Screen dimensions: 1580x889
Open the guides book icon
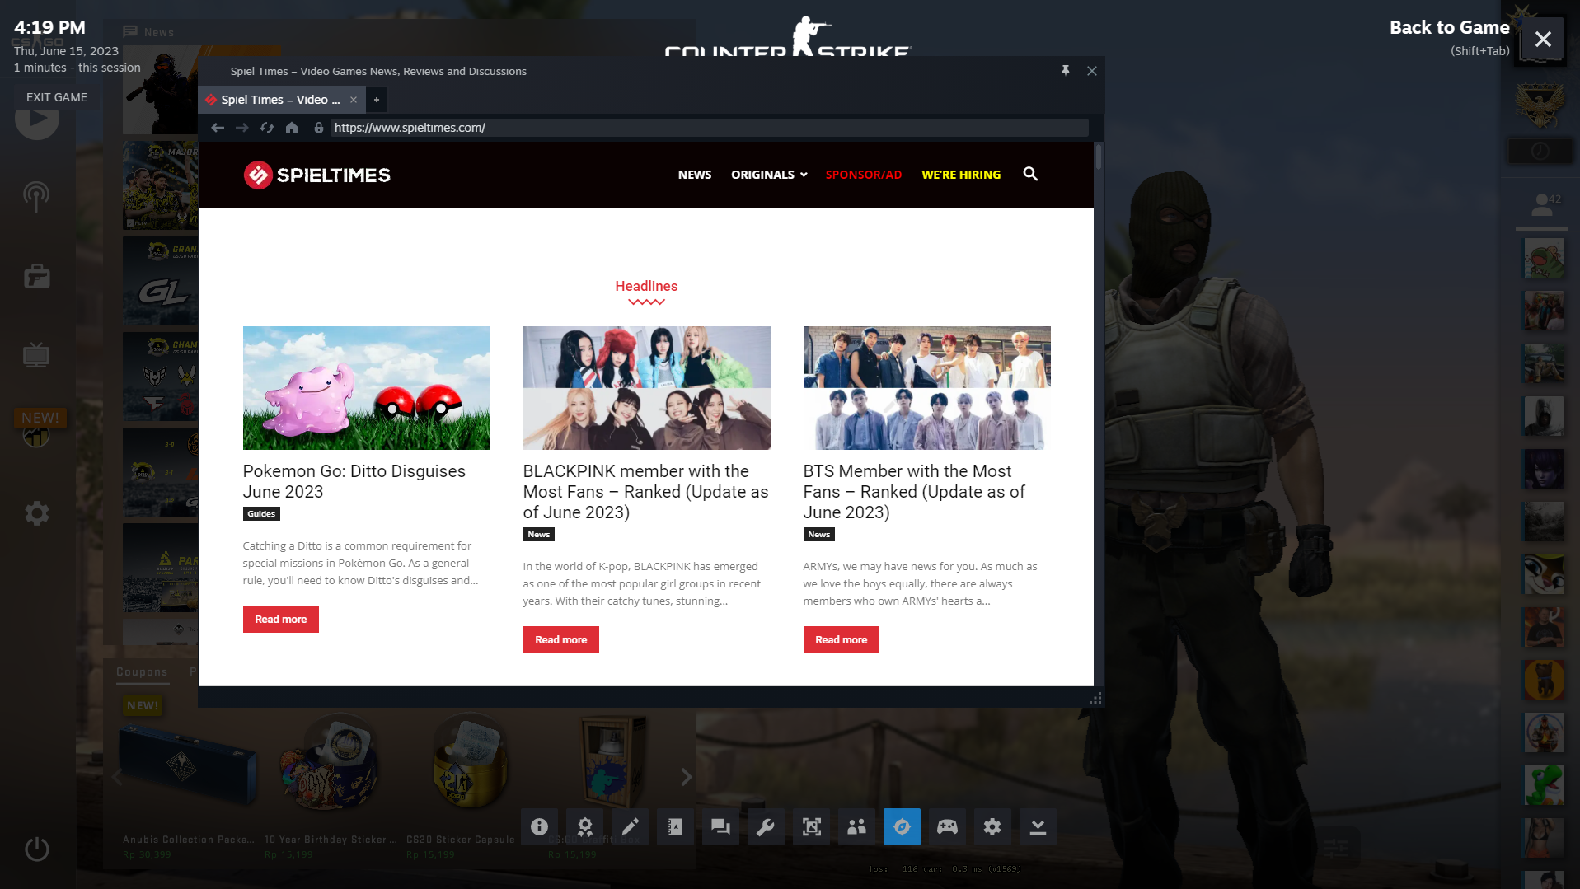[x=675, y=826]
